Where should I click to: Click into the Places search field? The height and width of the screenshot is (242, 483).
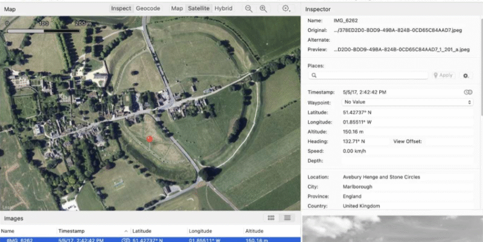click(368, 75)
